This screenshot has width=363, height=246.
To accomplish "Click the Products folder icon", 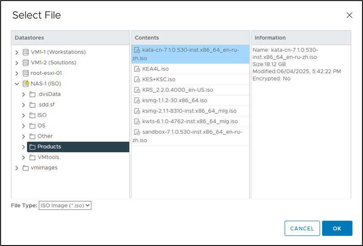I will point(32,147).
